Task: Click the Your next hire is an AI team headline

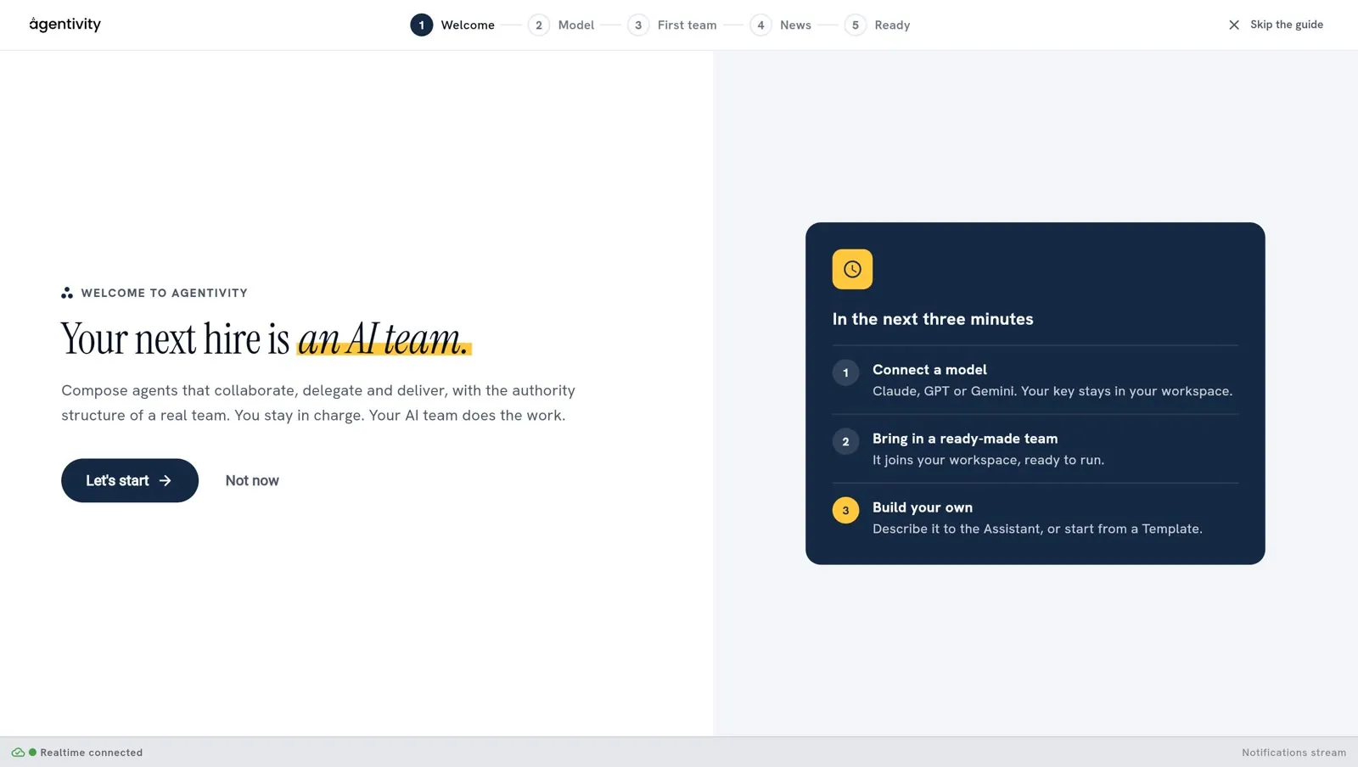Action: click(x=266, y=339)
